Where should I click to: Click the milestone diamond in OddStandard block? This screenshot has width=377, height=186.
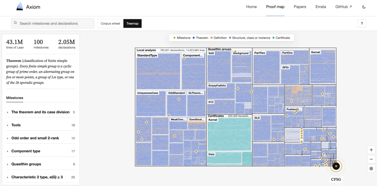coord(179,99)
